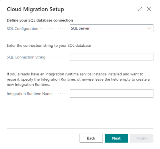Open the SQL Configuration dropdown

(x=111, y=28)
